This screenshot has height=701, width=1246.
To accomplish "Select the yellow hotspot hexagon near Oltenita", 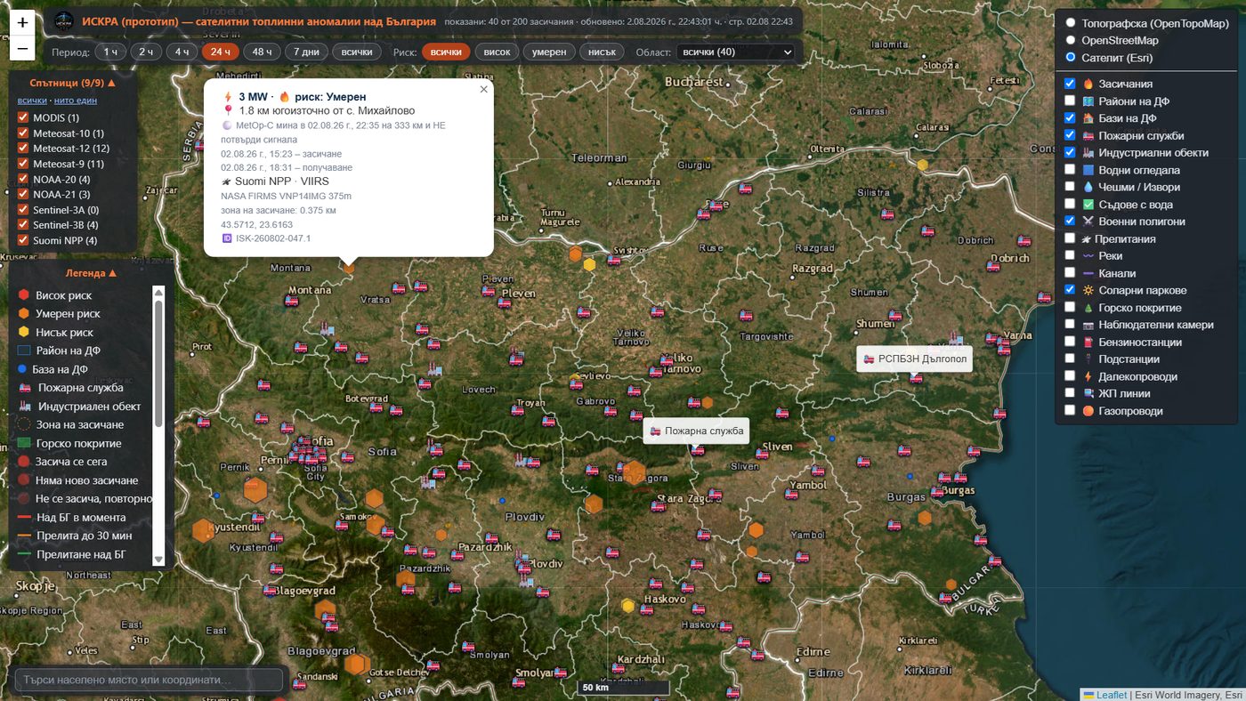I will point(923,164).
